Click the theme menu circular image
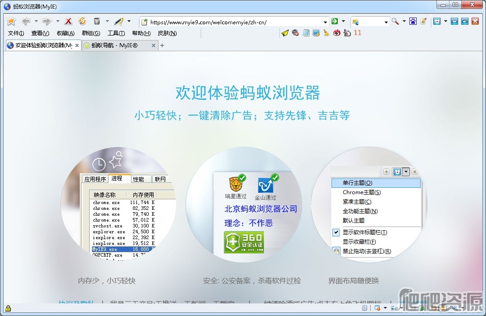This screenshot has width=486, height=316. 369,204
